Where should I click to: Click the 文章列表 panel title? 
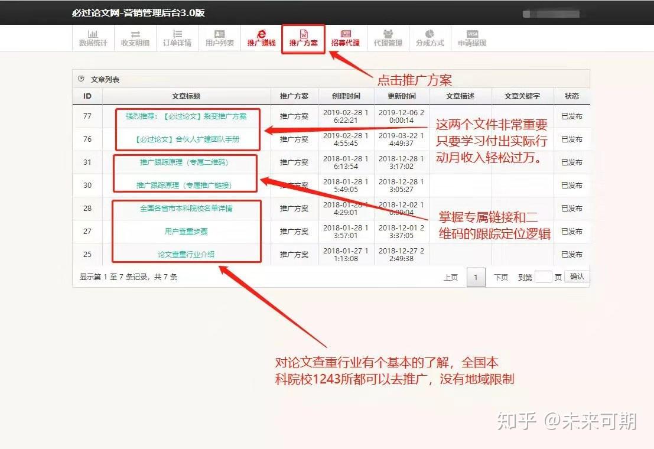pyautogui.click(x=105, y=79)
